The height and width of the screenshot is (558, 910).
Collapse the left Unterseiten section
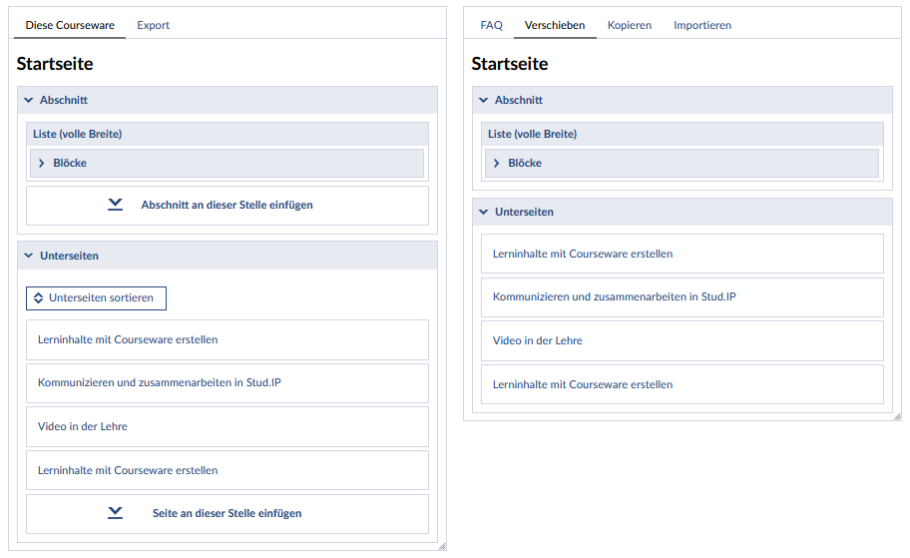coord(29,256)
